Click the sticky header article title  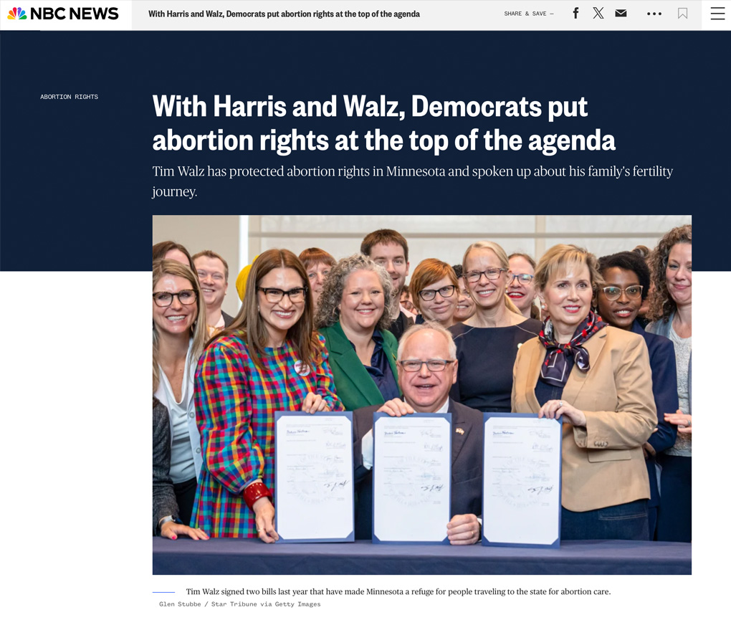[284, 14]
